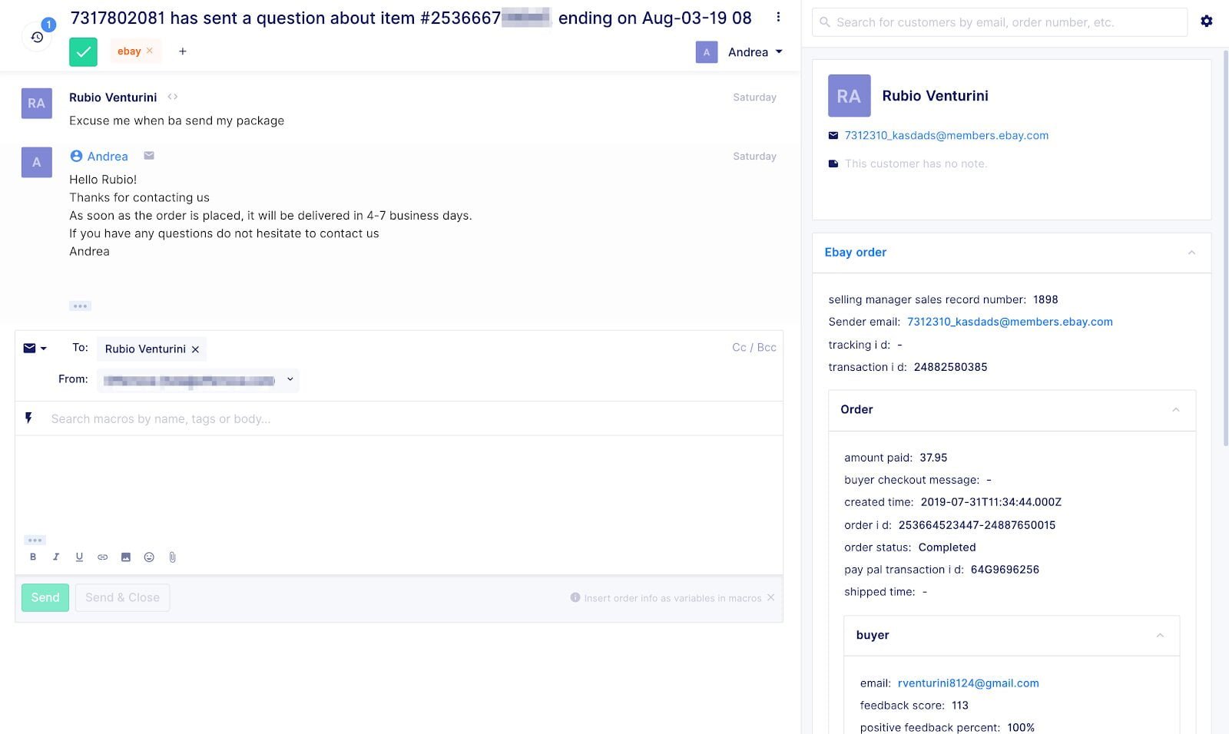Add a new tag with plus icon
The width and height of the screenshot is (1229, 734).
tap(183, 51)
